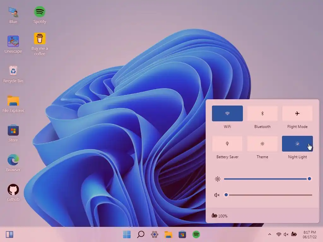Click the brightness sun icon
Viewport: 323px width, 242px height.
tap(218, 179)
